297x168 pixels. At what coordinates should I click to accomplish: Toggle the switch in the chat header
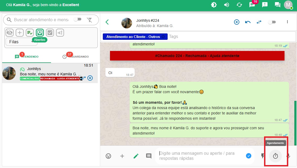(x=272, y=22)
